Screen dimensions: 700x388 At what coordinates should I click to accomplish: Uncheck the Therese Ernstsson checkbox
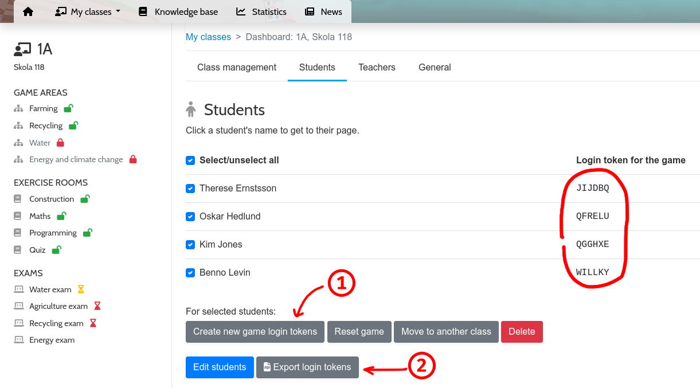190,189
